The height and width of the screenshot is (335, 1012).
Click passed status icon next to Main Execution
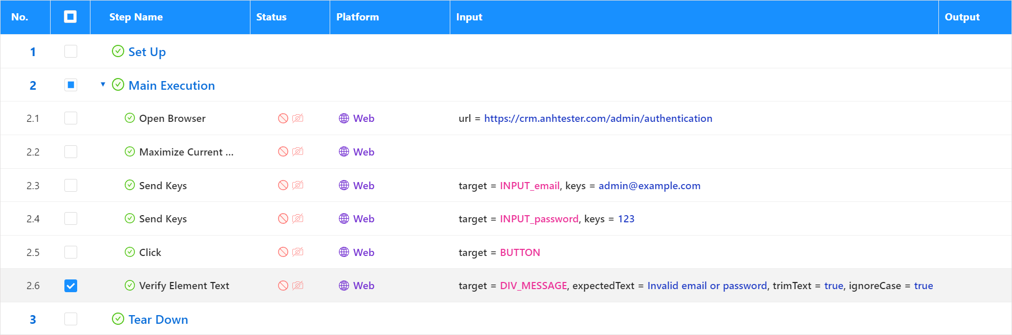click(x=118, y=84)
